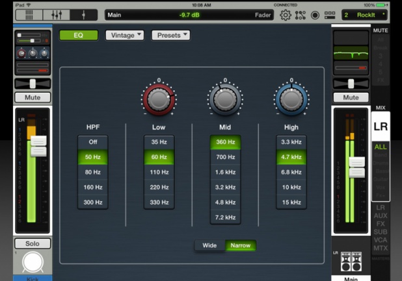Open the settings gear in top bar
The height and width of the screenshot is (281, 402).
[x=285, y=14]
